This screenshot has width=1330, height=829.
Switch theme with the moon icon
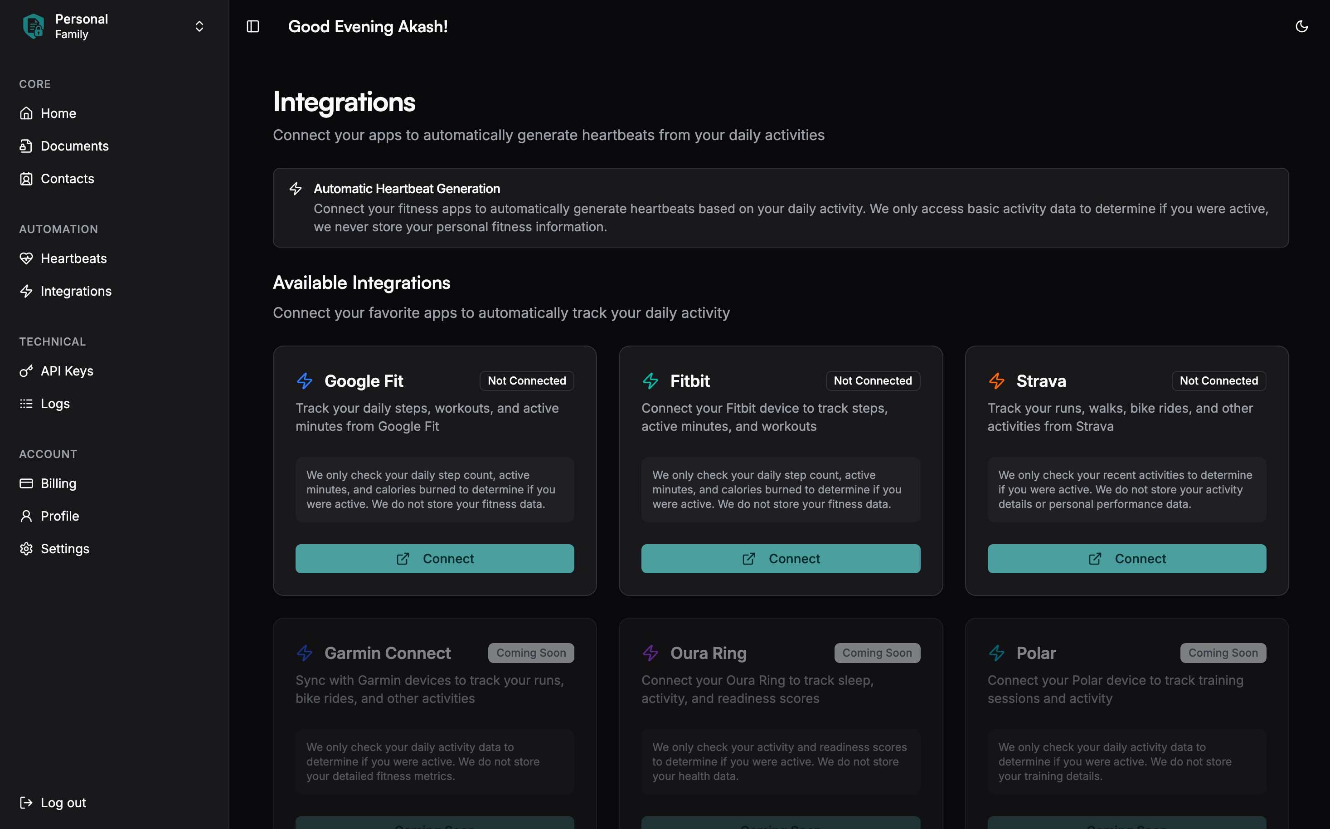(x=1301, y=26)
